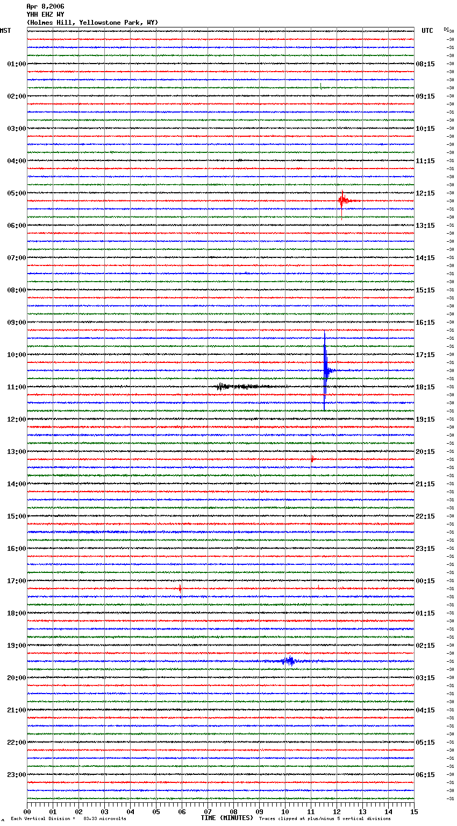Image resolution: width=457 pixels, height=826 pixels.
Task: Click the "10" minute tick label
Action: click(x=285, y=811)
